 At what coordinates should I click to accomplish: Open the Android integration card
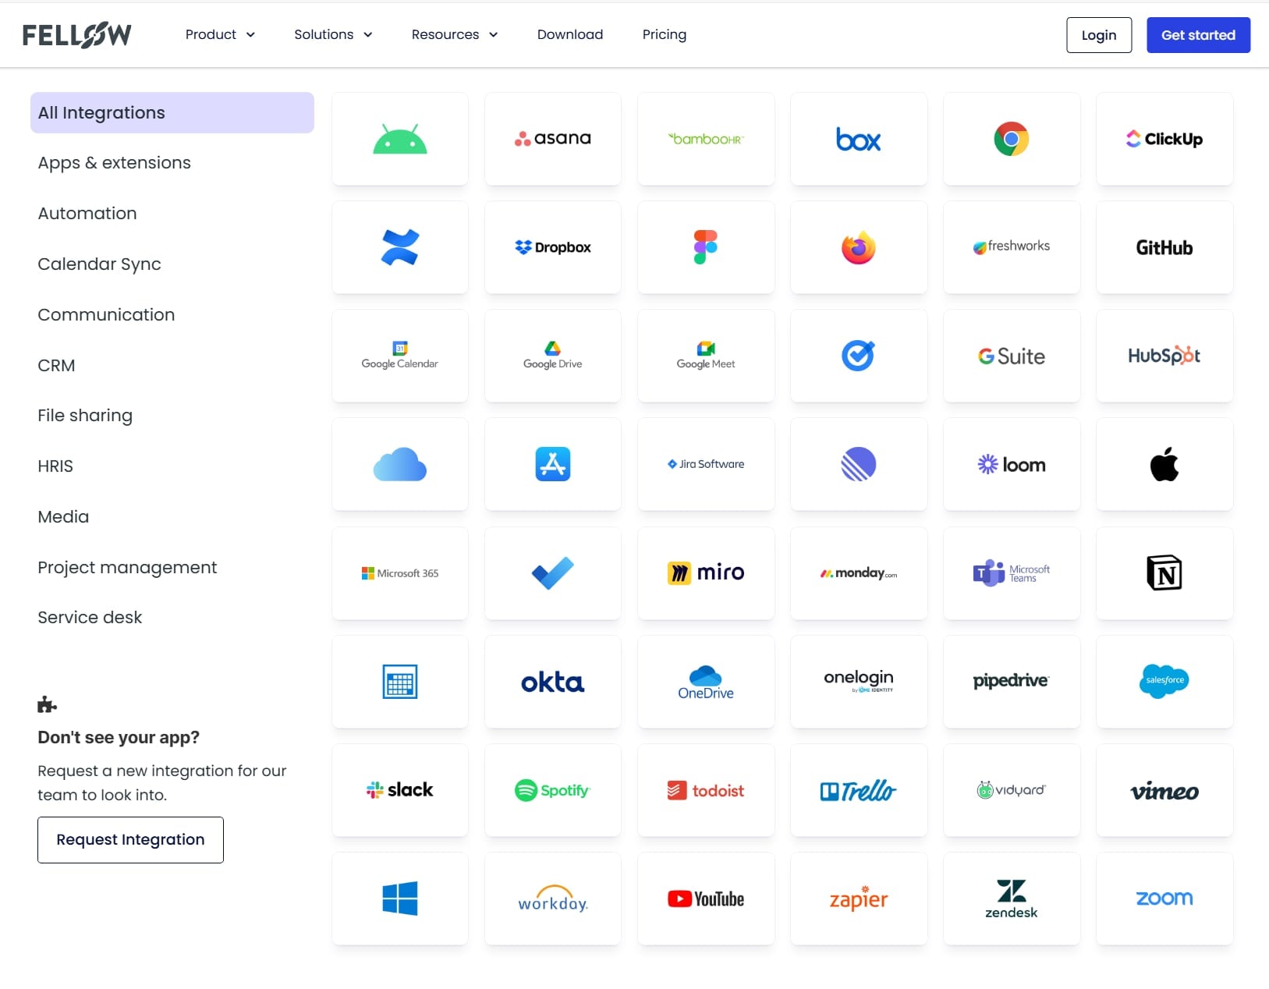click(400, 139)
